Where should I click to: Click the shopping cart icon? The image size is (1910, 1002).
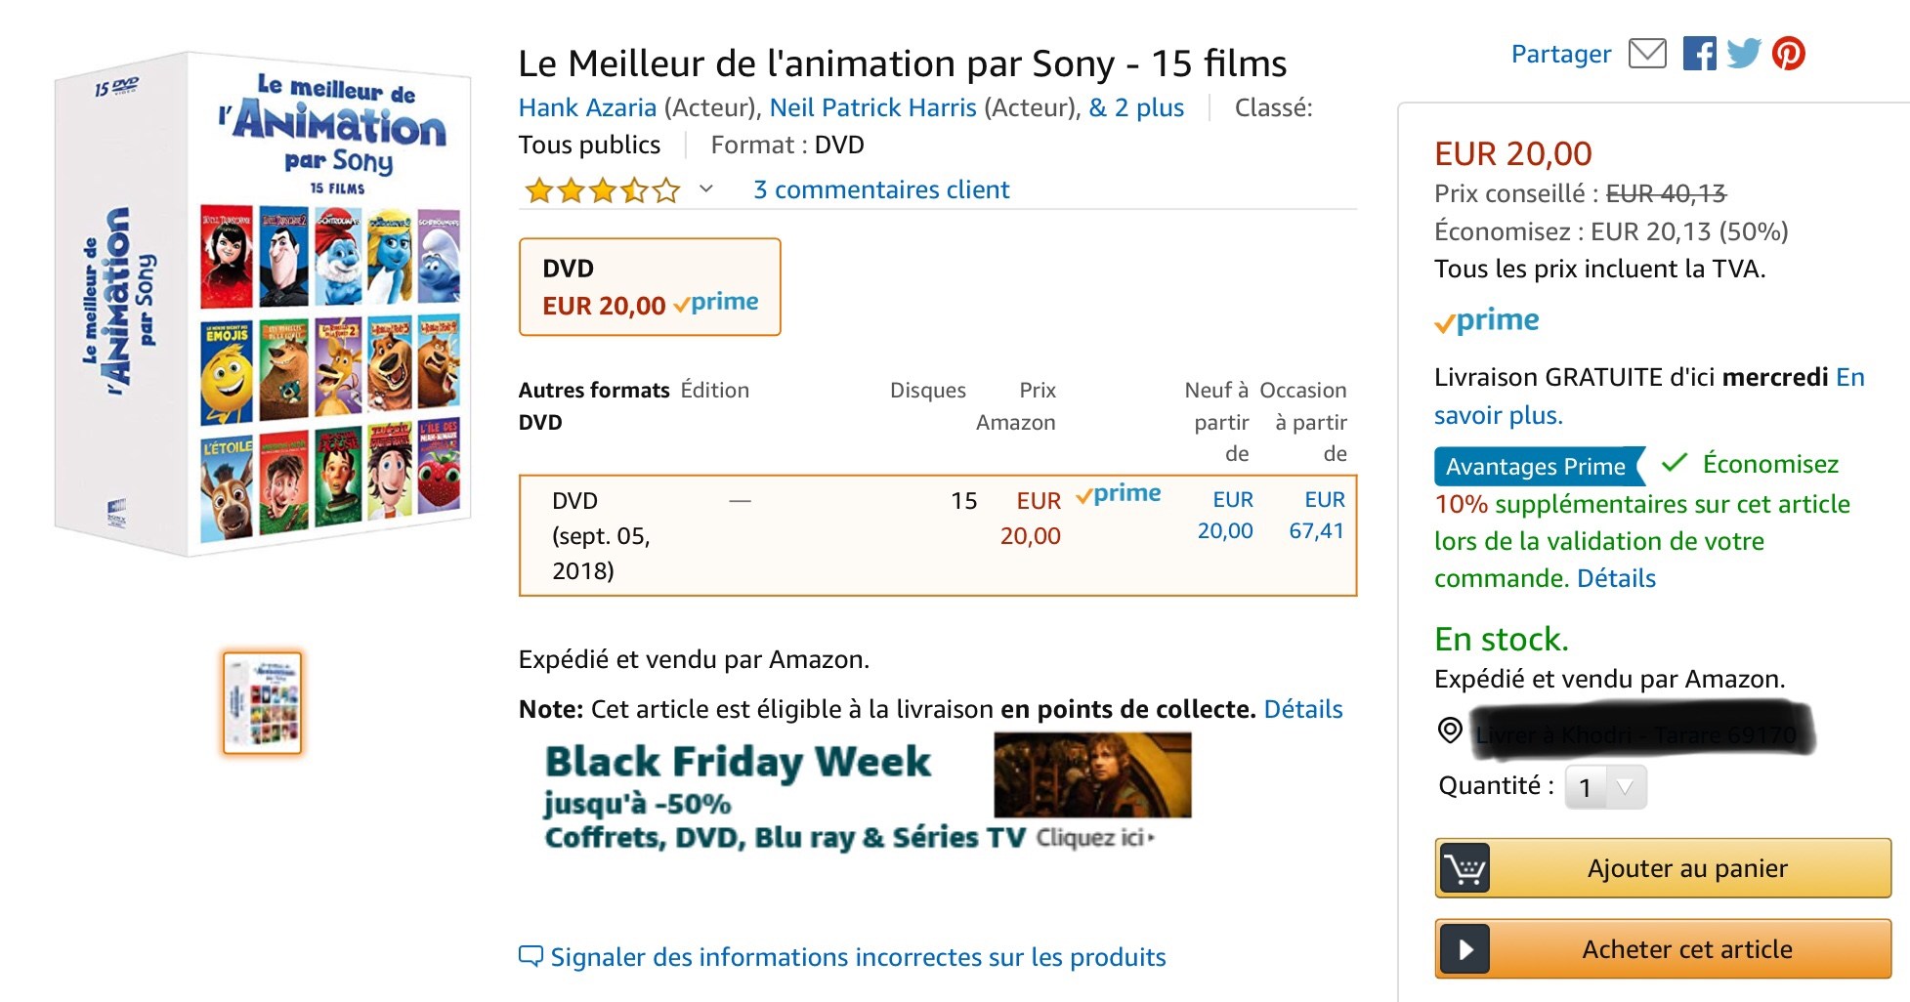[x=1464, y=868]
